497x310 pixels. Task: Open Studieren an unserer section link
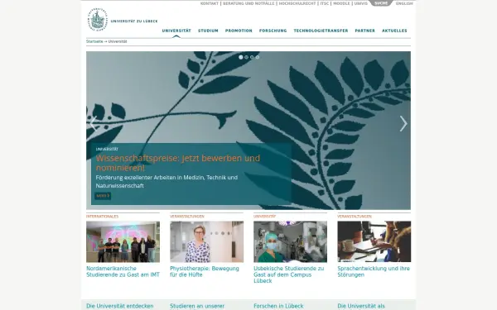click(x=197, y=306)
